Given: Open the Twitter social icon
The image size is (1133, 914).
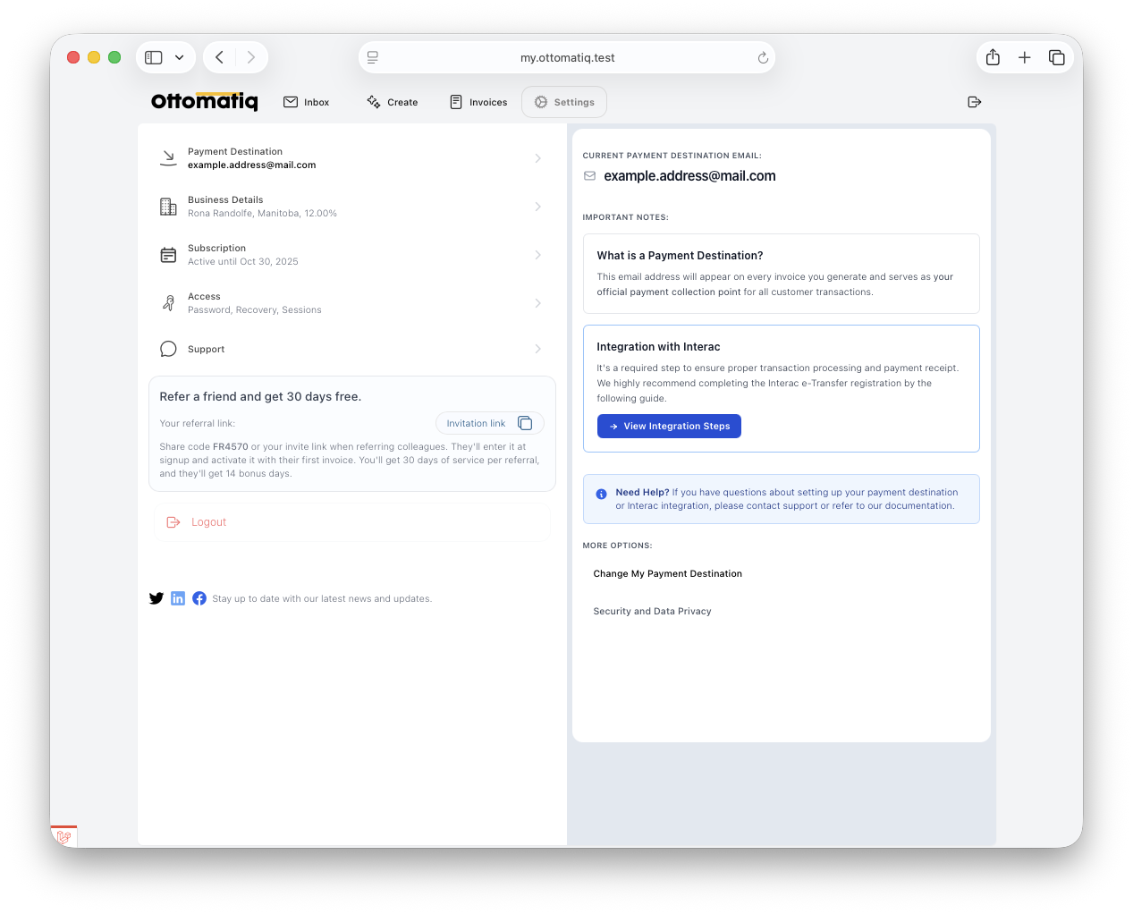Looking at the screenshot, I should pyautogui.click(x=156, y=598).
